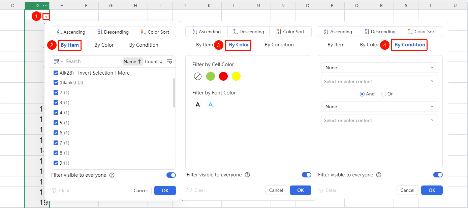Sort Ascending in the By Color panel
Image resolution: width=468 pixels, height=208 pixels.
207,32
